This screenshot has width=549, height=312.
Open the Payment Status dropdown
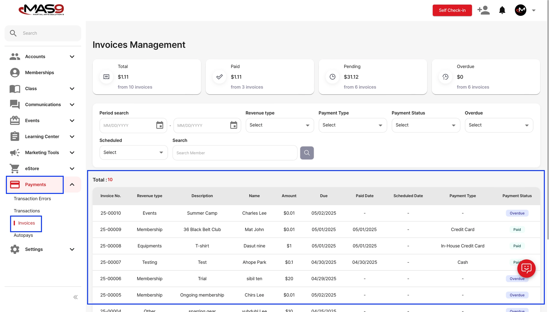click(426, 125)
